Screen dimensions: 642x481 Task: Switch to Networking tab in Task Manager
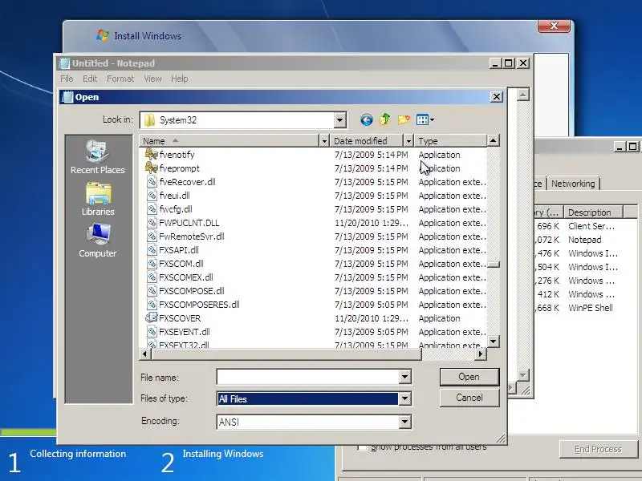coord(573,184)
